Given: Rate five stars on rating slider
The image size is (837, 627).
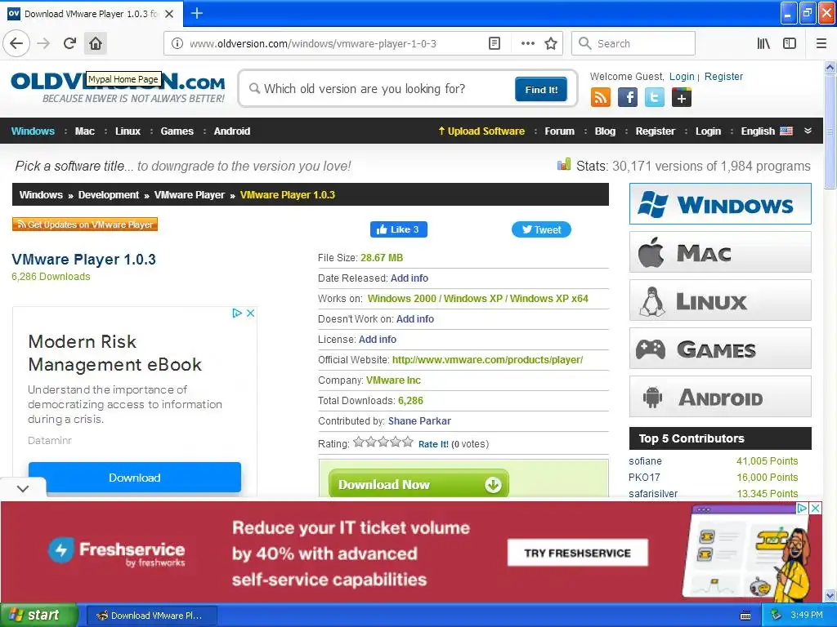Looking at the screenshot, I should point(408,442).
